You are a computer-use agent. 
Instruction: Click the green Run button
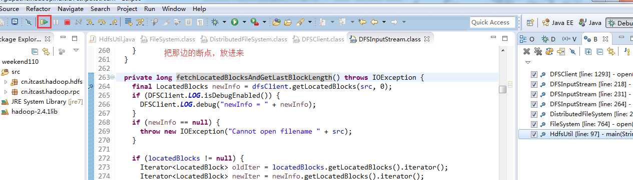point(234,22)
